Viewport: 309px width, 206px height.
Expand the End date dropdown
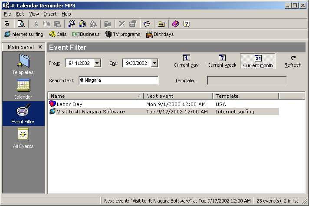point(154,63)
